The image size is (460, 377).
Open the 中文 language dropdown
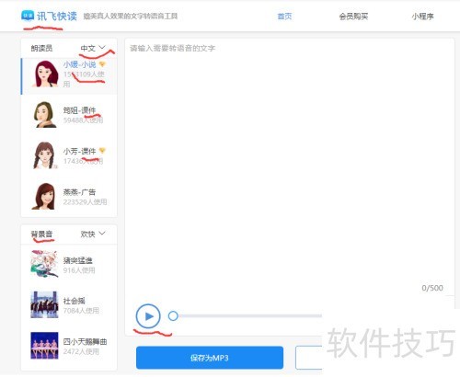pyautogui.click(x=93, y=48)
